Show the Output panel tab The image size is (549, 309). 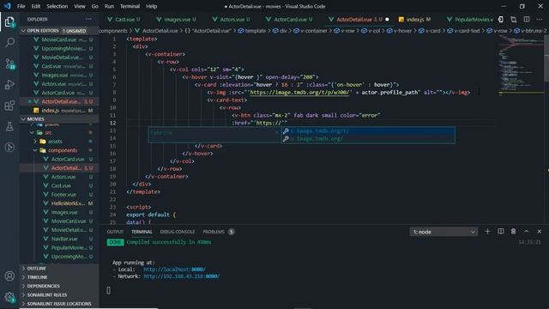115,232
